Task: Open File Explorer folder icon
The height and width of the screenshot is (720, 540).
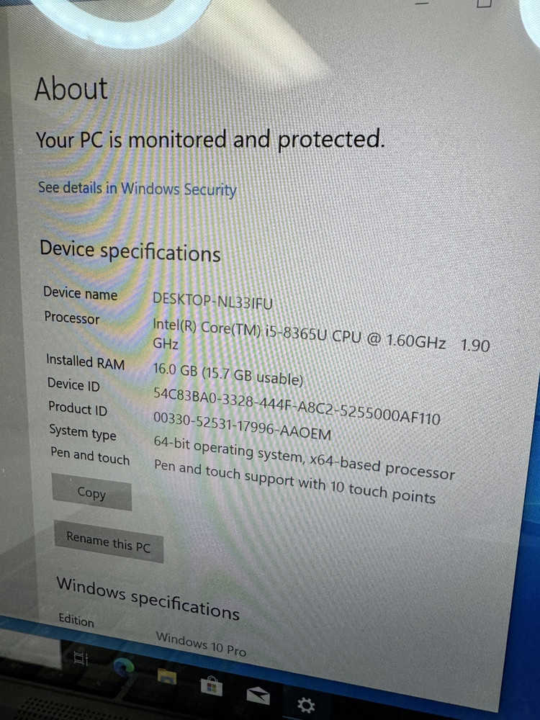Action: [x=167, y=677]
